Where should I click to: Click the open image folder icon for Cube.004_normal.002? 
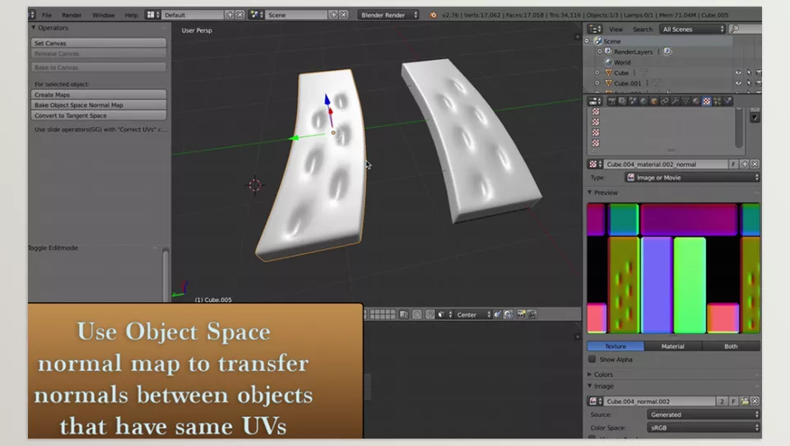coord(744,401)
